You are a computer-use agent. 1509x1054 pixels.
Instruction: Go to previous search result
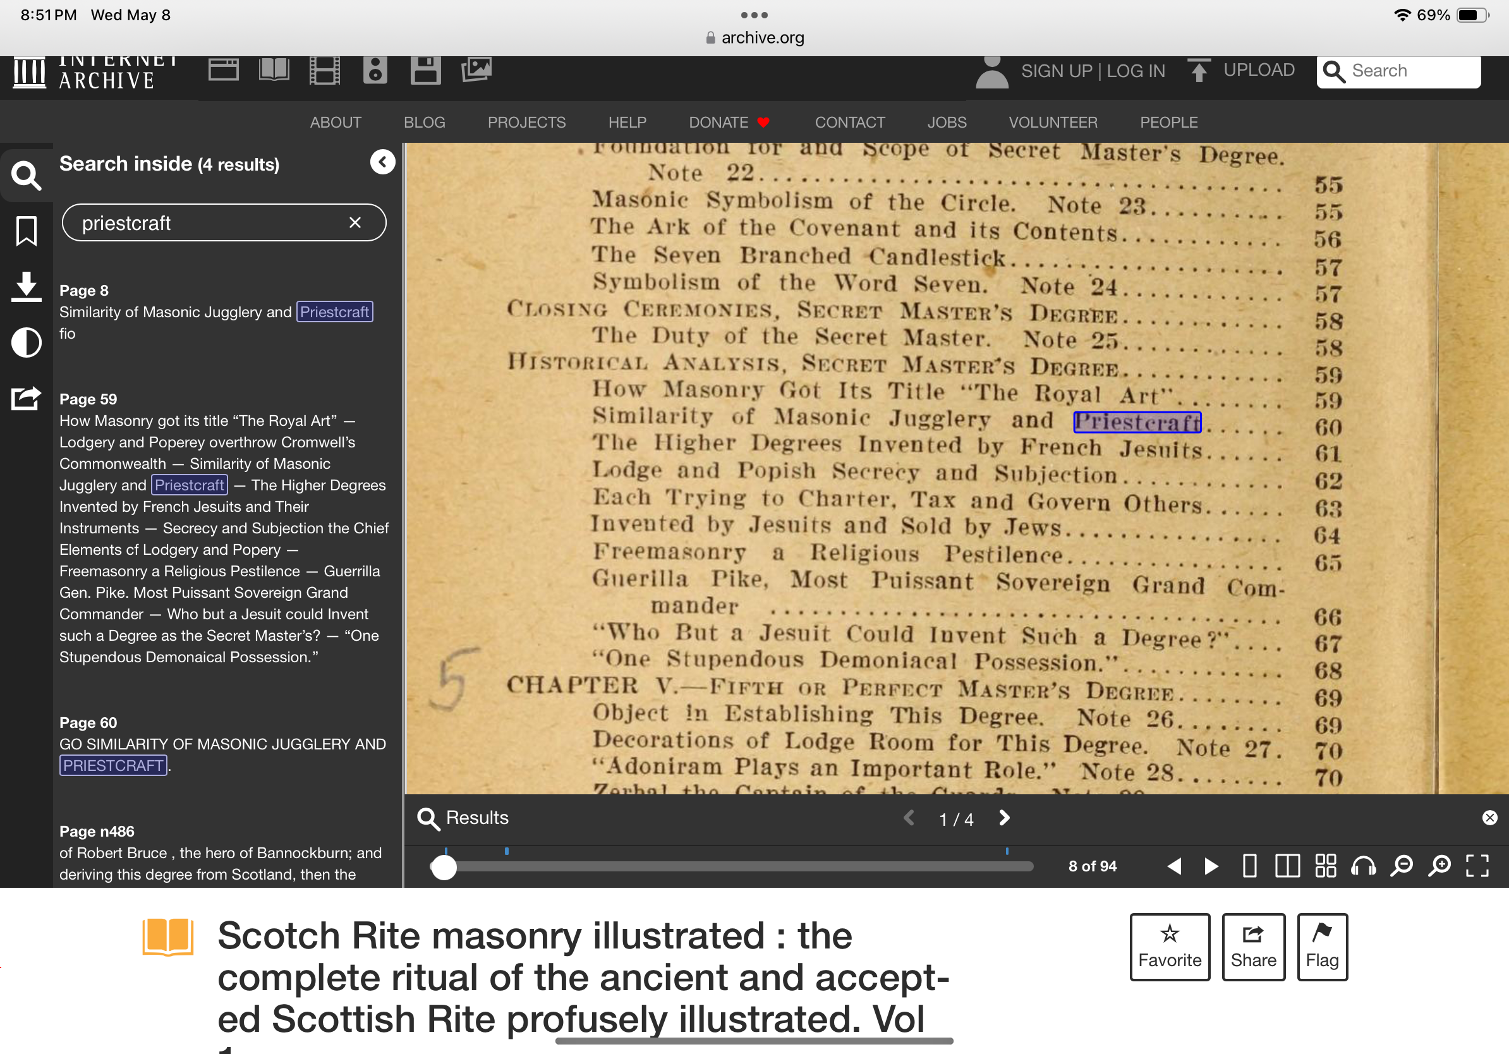(x=909, y=818)
